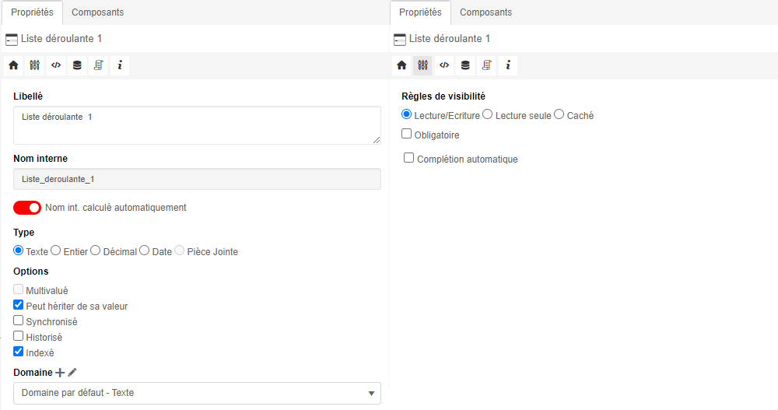This screenshot has width=778, height=410.
Task: Add a new domain with the plus icon
Action: (60, 373)
